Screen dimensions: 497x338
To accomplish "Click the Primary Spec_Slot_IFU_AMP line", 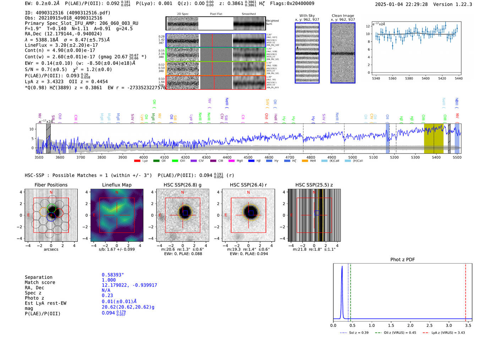I will 82,23.
